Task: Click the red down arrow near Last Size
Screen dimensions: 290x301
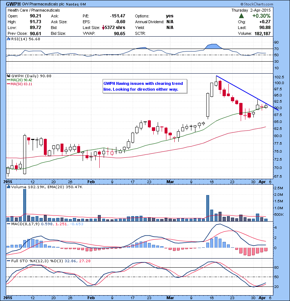Action: [x=103, y=28]
